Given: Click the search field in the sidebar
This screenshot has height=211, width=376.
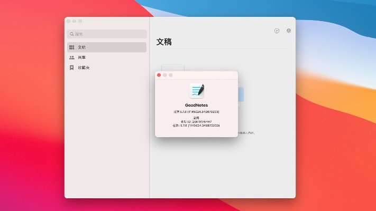Looking at the screenshot, I should [107, 34].
